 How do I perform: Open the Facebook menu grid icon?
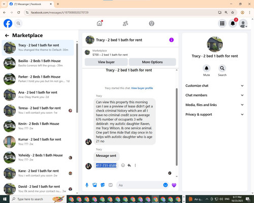[x=222, y=23]
